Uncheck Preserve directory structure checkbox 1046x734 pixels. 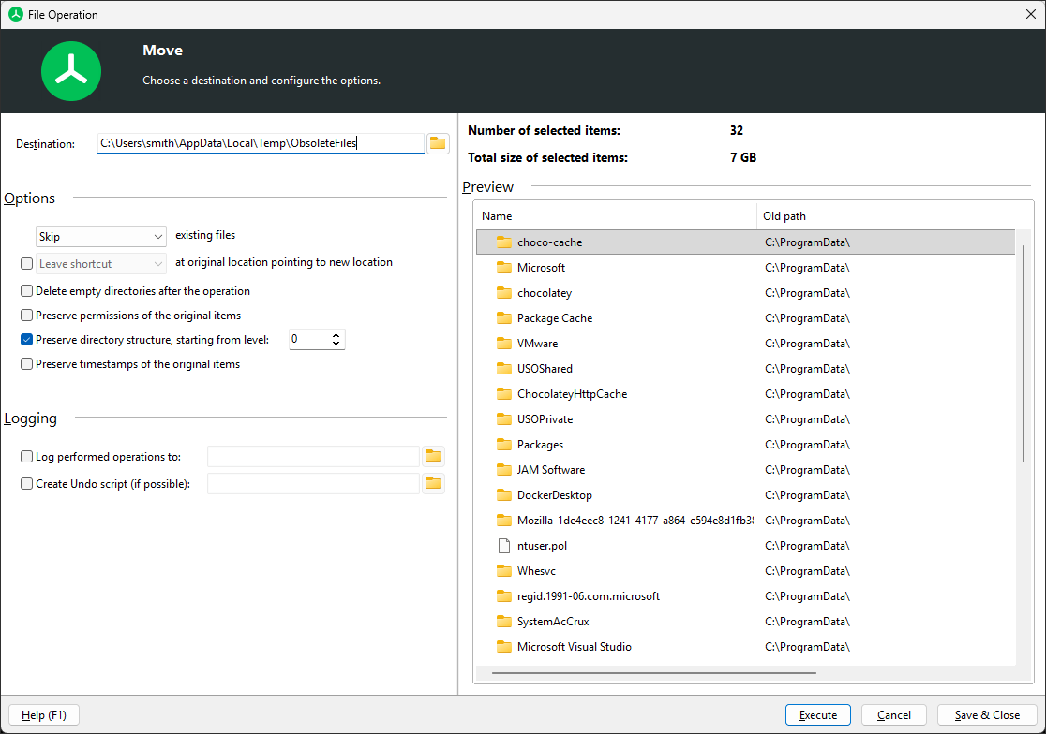tap(27, 340)
